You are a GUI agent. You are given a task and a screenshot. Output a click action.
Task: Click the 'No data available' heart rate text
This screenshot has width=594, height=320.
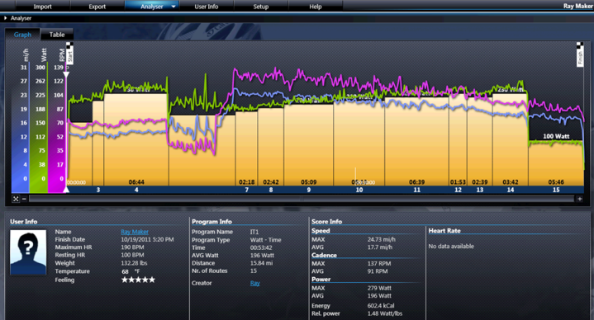[451, 247]
